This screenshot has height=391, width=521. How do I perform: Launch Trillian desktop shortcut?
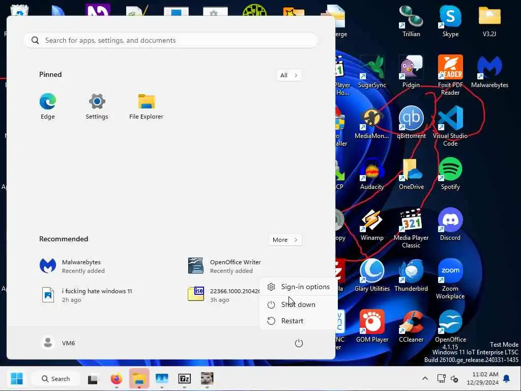tap(411, 21)
